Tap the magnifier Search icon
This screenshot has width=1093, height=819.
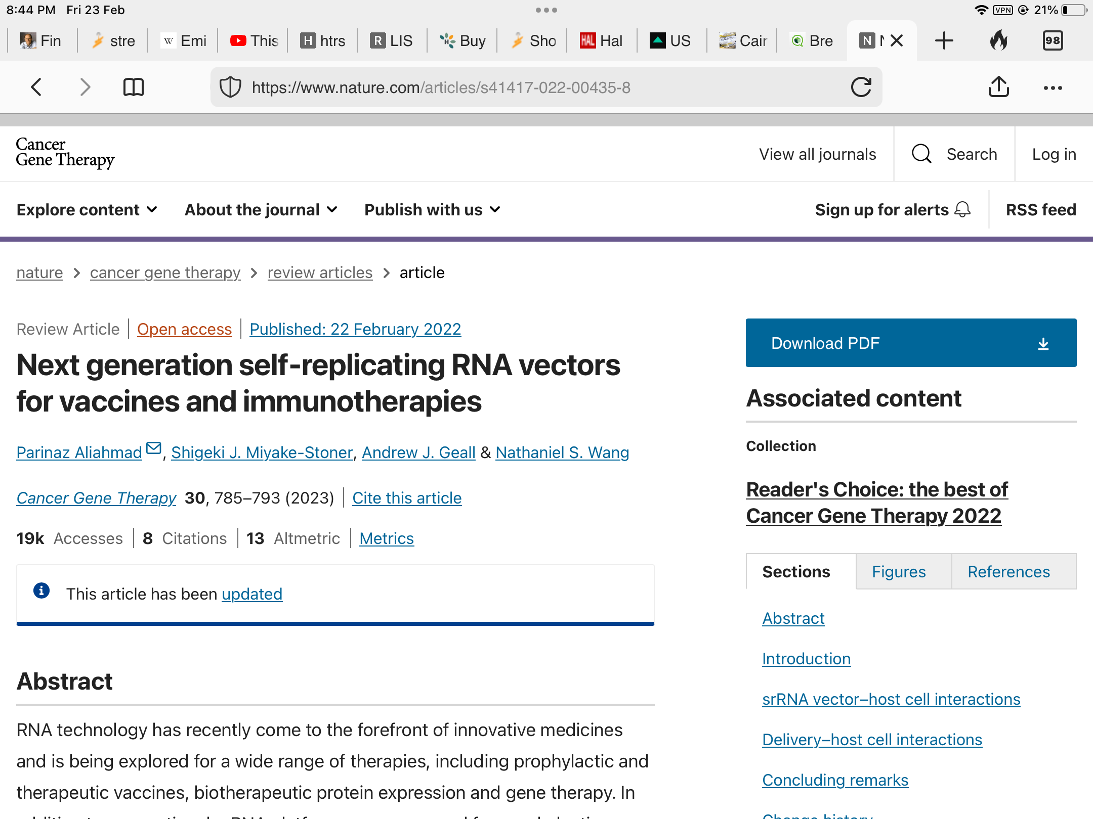921,154
